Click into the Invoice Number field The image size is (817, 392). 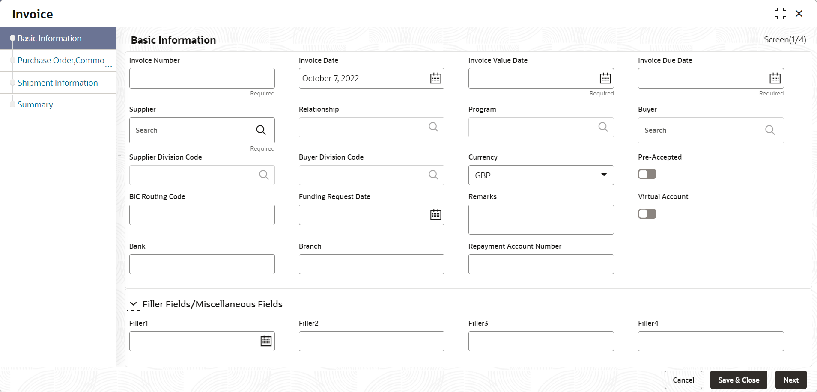pos(202,78)
